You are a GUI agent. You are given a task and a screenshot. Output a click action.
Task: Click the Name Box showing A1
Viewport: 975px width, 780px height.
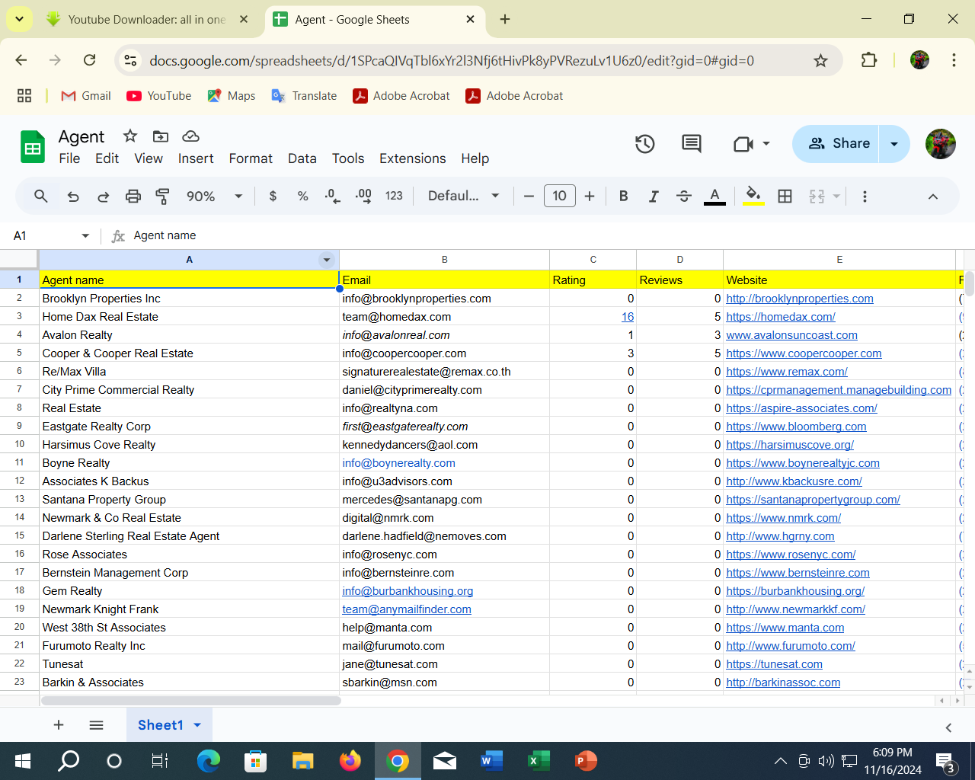tap(44, 236)
